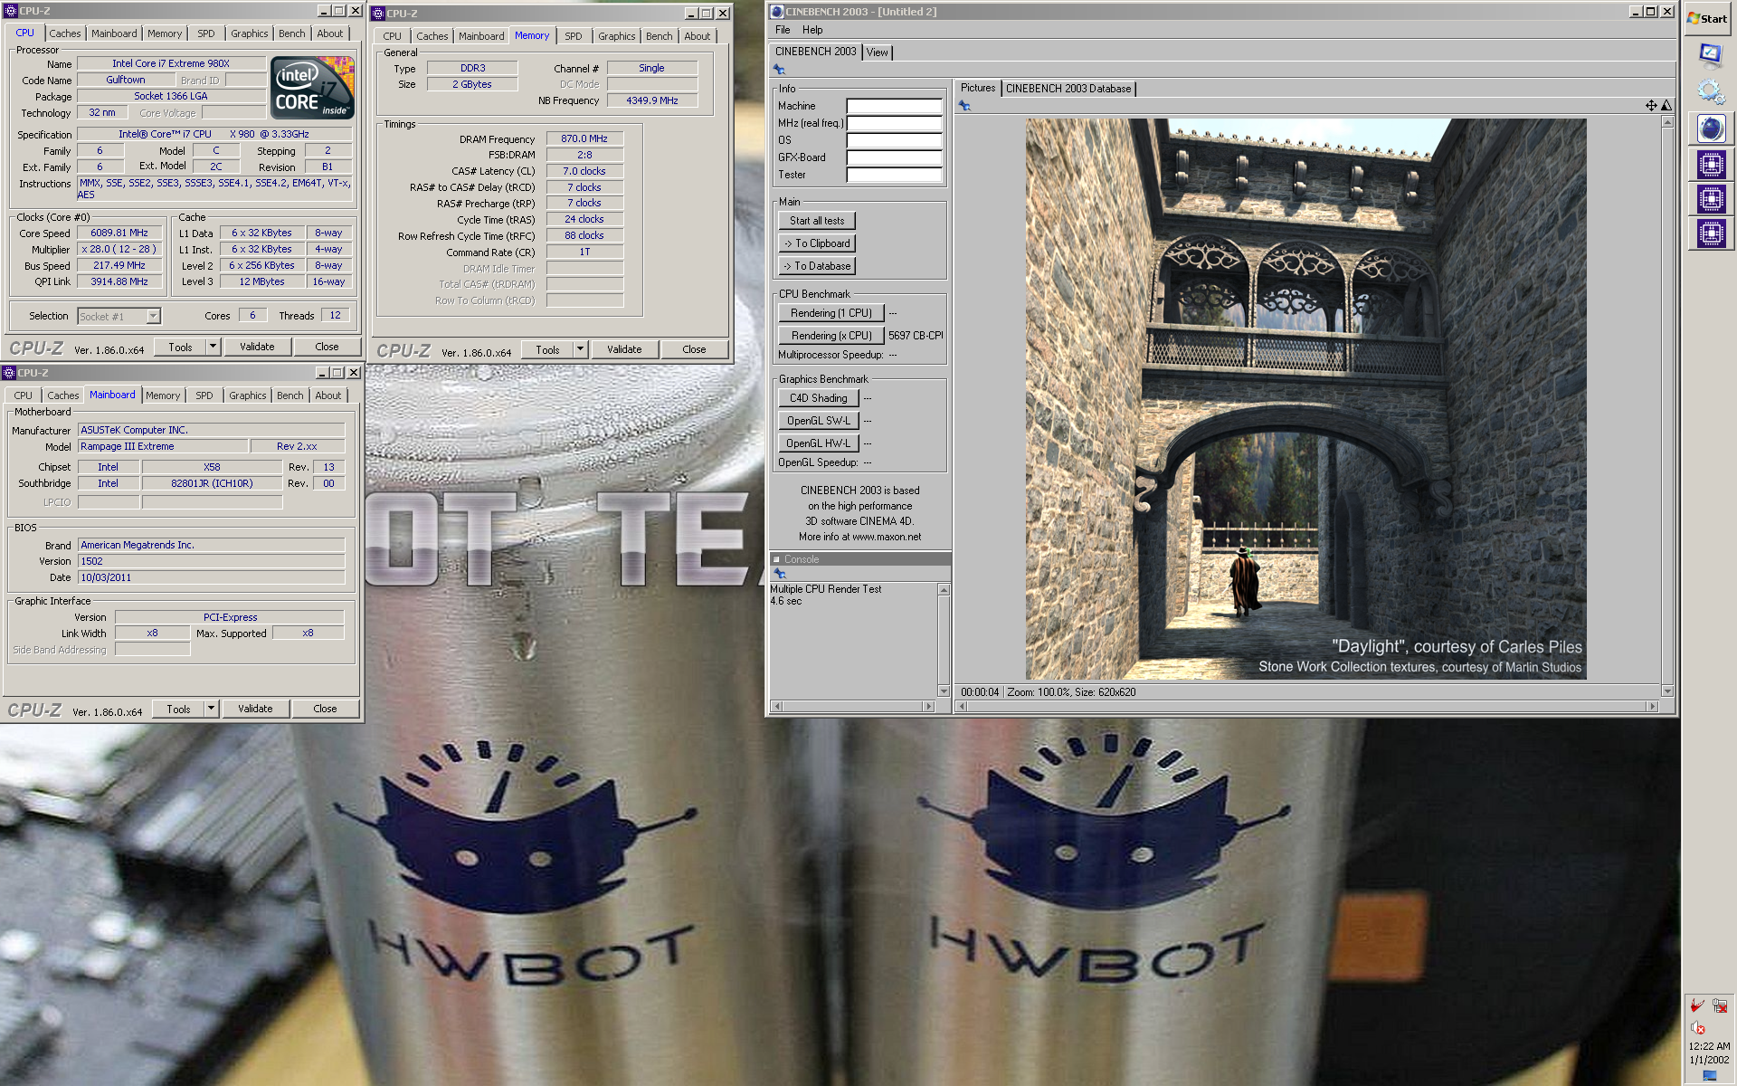
Task: Open the disconnected network tray icon
Action: [x=1719, y=1005]
